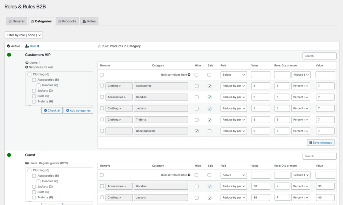Toggle the Sale checkbox in the T-shirts row
The width and height of the screenshot is (343, 205).
[x=210, y=120]
